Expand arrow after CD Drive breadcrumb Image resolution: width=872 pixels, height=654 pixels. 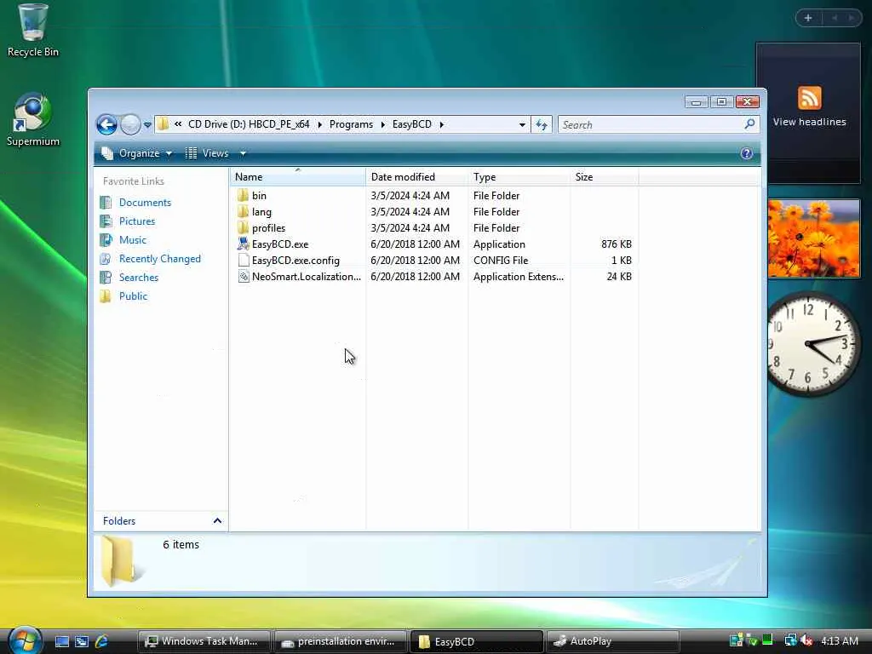pyautogui.click(x=320, y=124)
